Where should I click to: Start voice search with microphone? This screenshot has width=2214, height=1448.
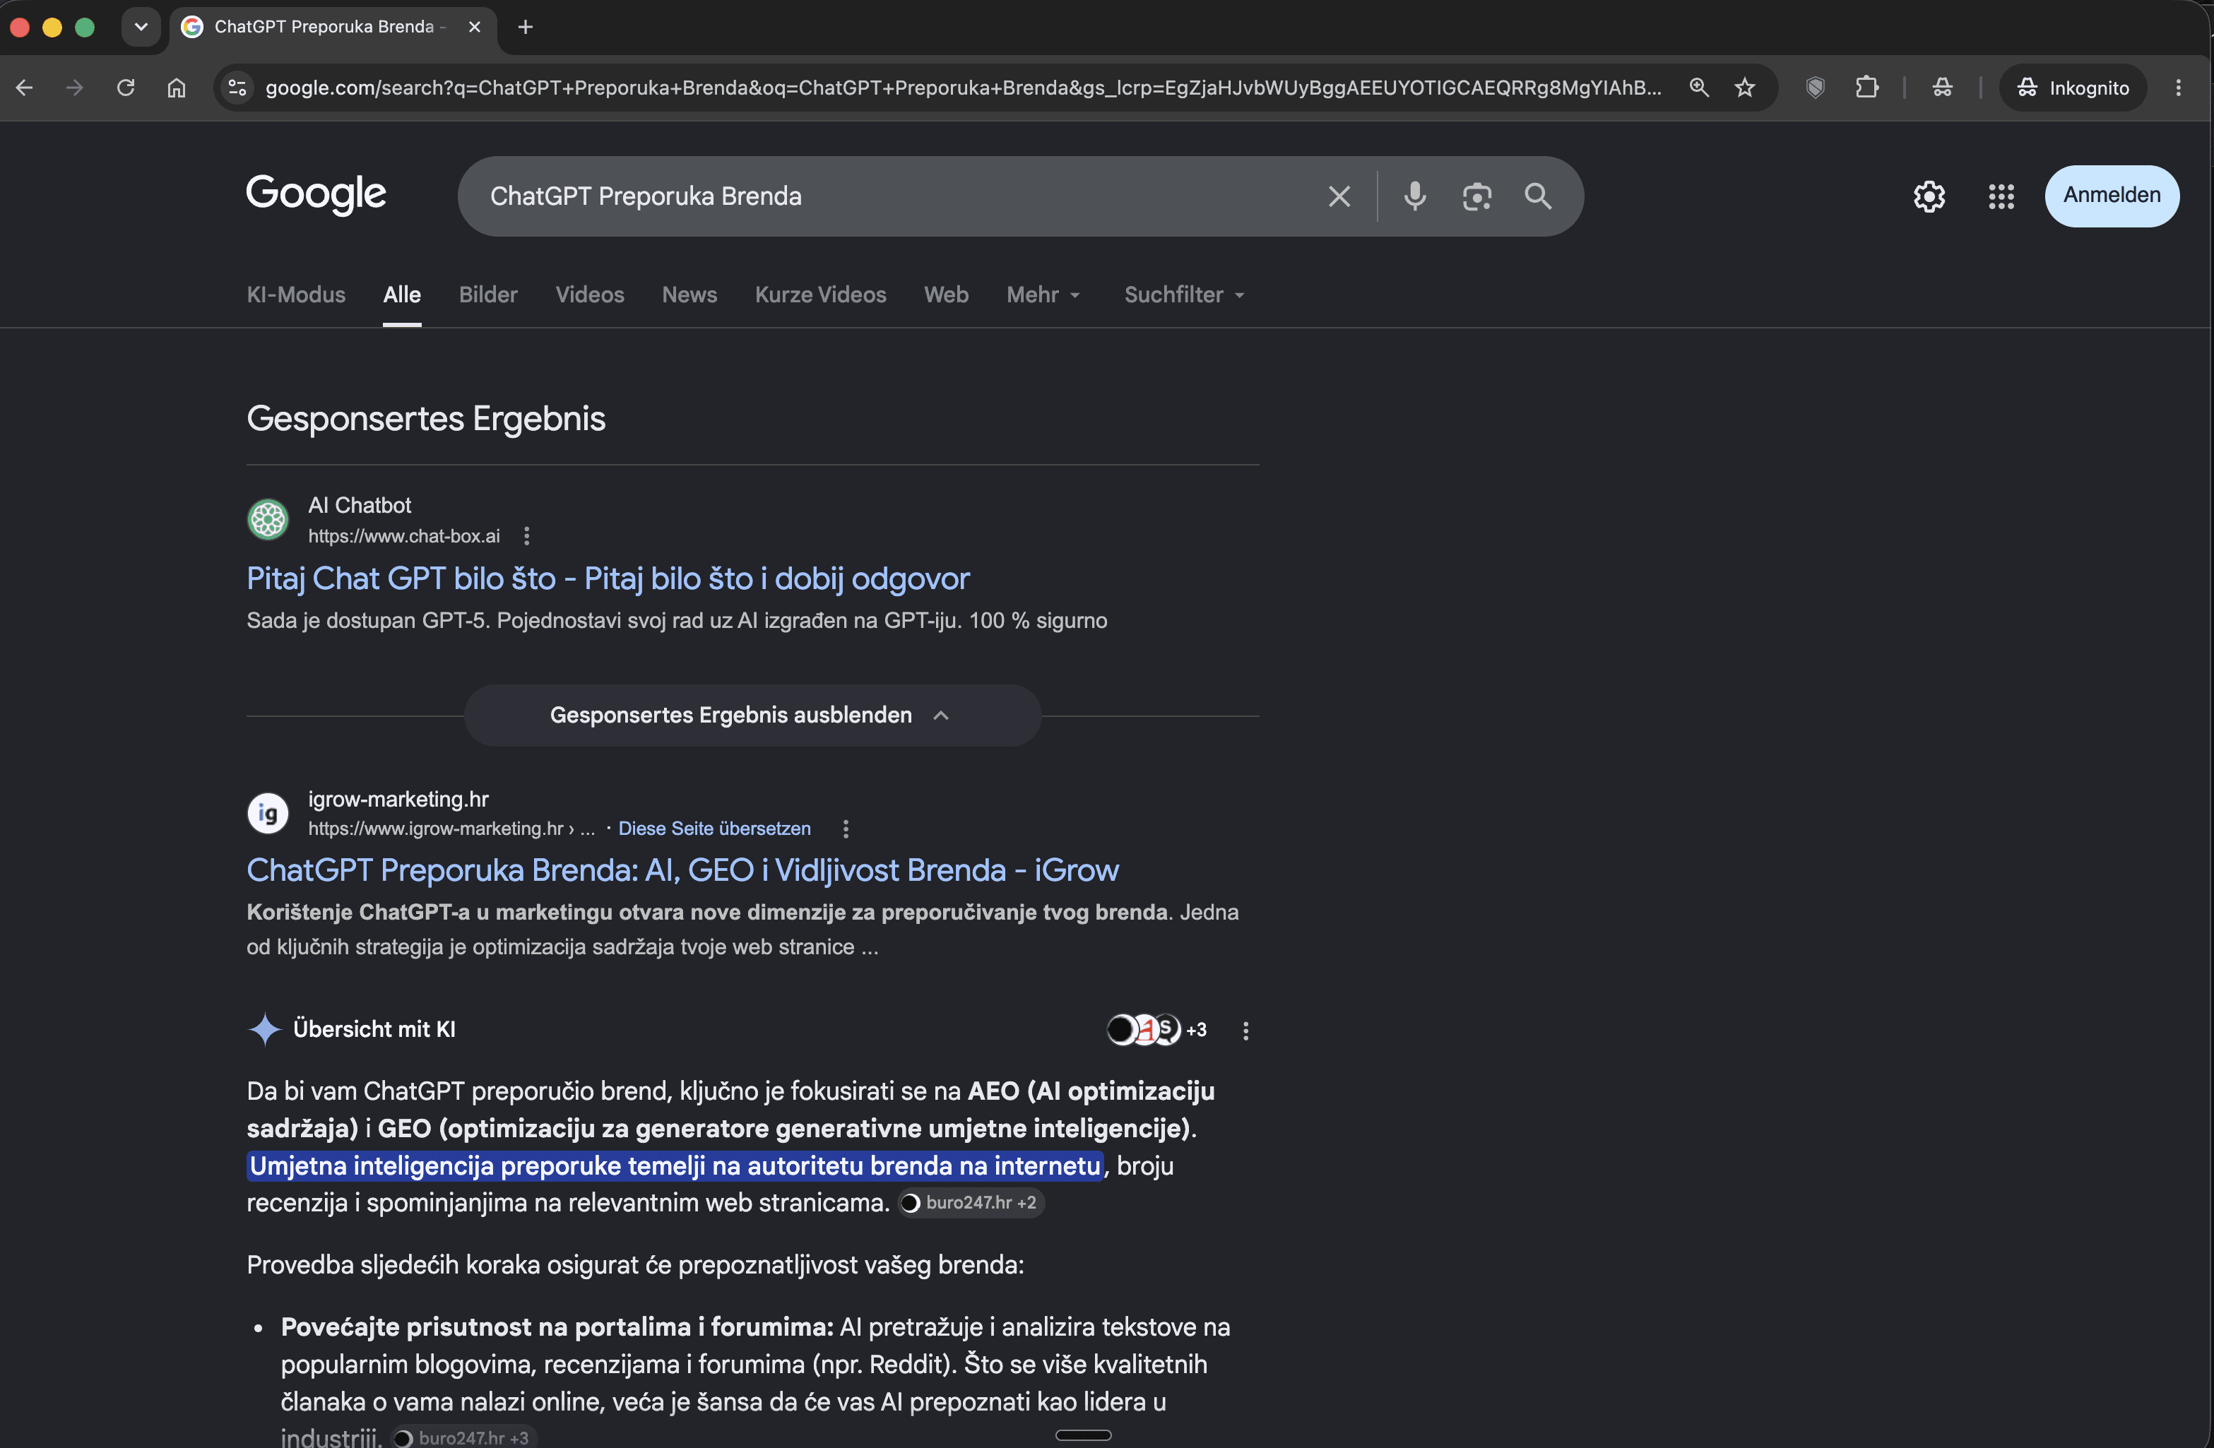[1415, 196]
